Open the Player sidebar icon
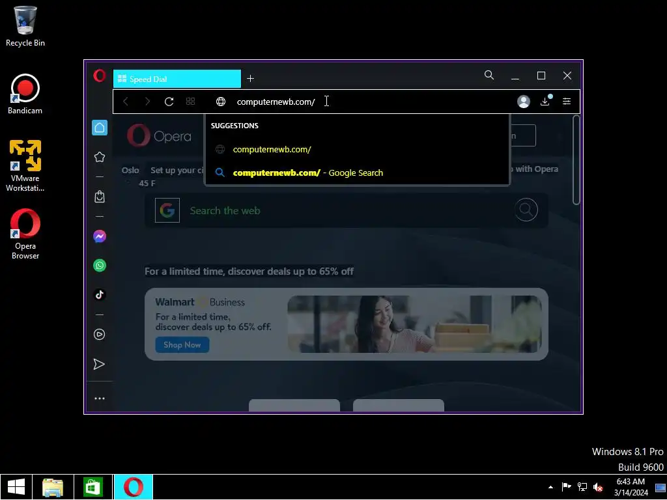The height and width of the screenshot is (500, 667). (x=100, y=335)
